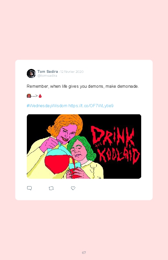The width and height of the screenshot is (168, 260).
Task: Open Tom Sadira's profile avatar picture
Action: [x=31, y=73]
